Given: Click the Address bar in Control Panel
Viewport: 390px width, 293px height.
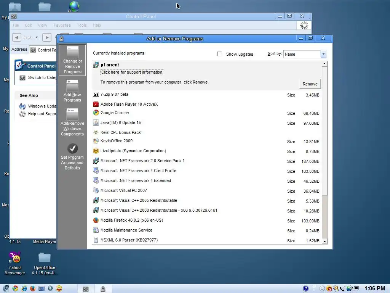Looking at the screenshot, I should click(43, 50).
